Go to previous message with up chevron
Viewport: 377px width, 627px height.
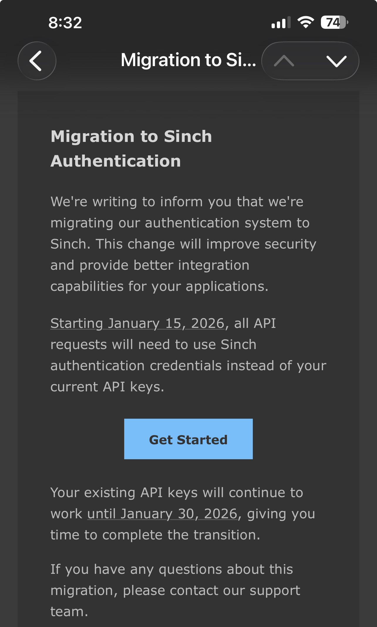point(284,61)
